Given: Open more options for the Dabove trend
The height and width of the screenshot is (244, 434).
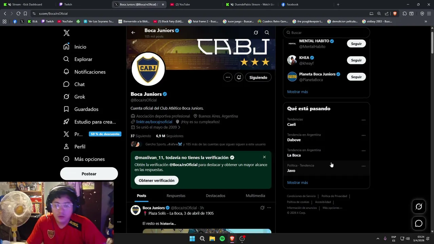Looking at the screenshot, I should tap(363, 135).
